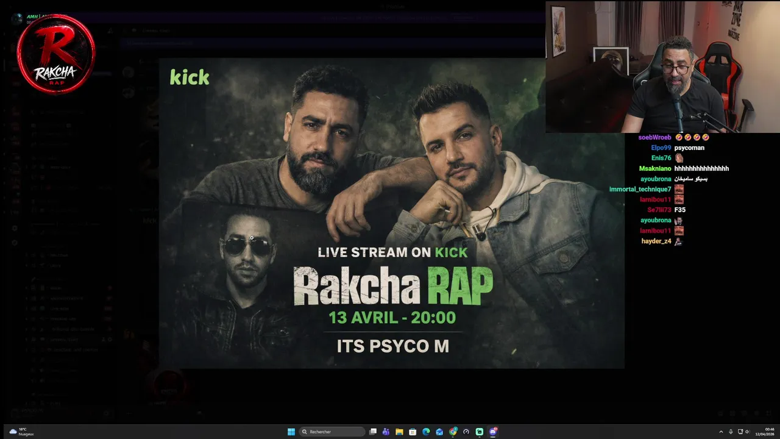Expand the hidden system tray icons chevron
This screenshot has height=439, width=780.
(721, 432)
